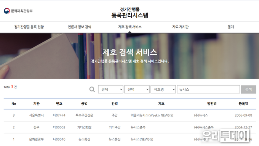Open the 자료 게시판 menu
The image size is (259, 146).
[181, 27]
